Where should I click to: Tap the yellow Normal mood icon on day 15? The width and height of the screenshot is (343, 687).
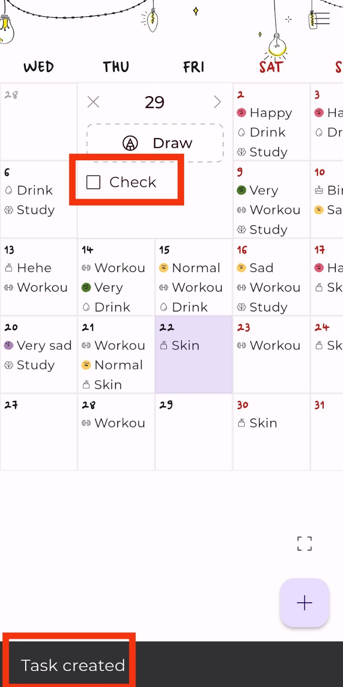tap(164, 268)
